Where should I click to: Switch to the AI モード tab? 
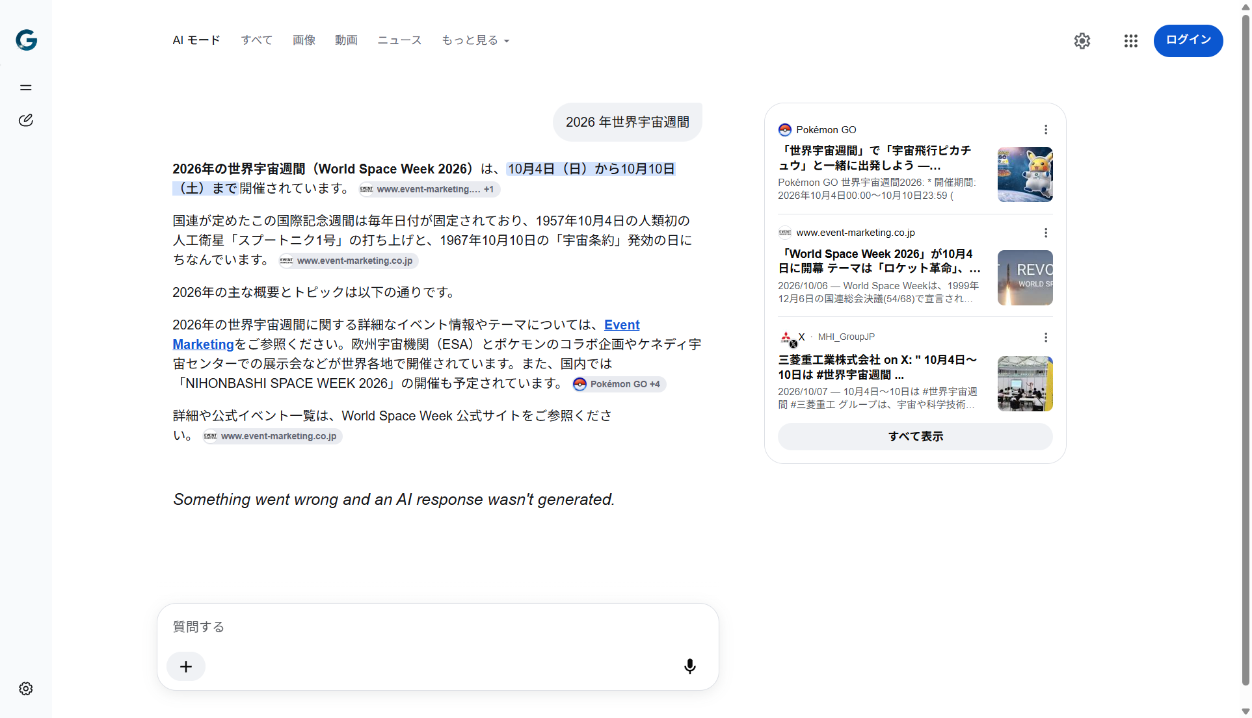tap(196, 40)
